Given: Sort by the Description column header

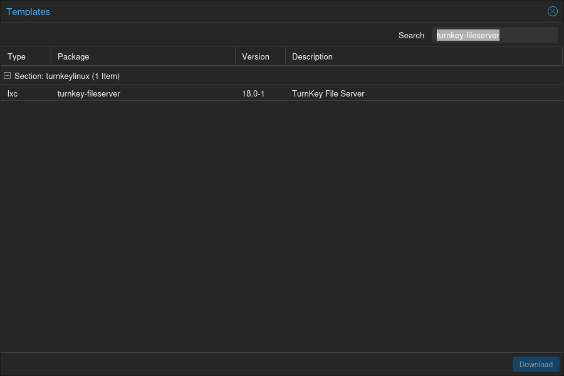Looking at the screenshot, I should [x=424, y=56].
